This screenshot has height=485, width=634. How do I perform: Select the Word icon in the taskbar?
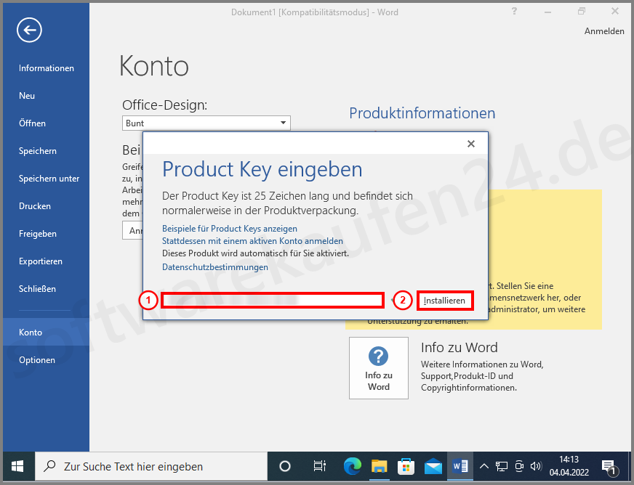coord(460,467)
